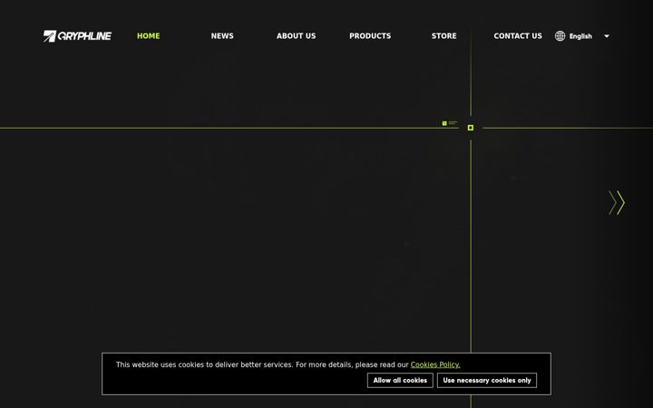The height and width of the screenshot is (408, 653).
Task: Open the HOME nav item
Action: (x=148, y=35)
